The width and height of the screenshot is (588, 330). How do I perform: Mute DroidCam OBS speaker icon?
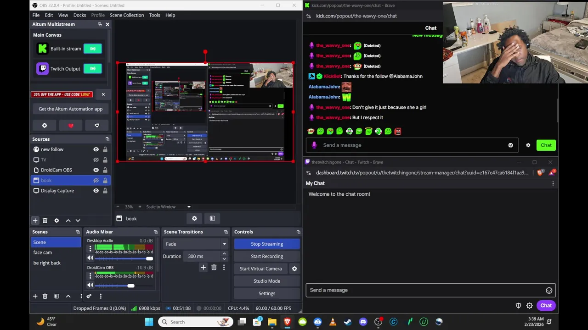tap(90, 286)
